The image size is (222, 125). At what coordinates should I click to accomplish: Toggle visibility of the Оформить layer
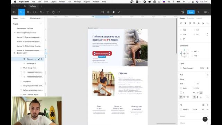42,59
